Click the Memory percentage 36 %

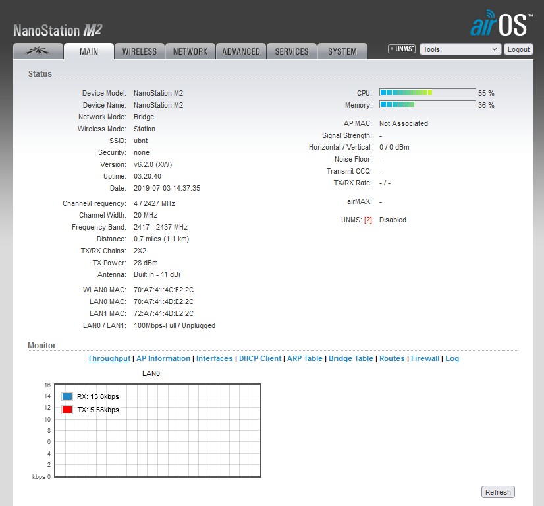click(x=486, y=105)
